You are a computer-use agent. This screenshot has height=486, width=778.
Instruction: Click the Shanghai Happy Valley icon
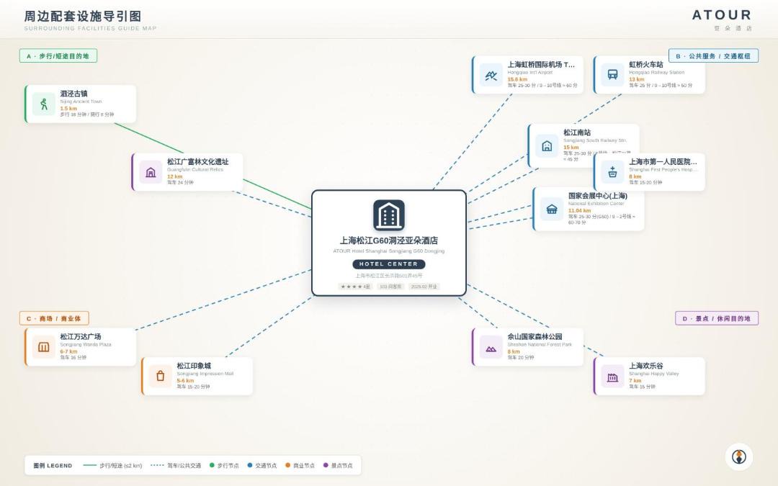(x=613, y=377)
